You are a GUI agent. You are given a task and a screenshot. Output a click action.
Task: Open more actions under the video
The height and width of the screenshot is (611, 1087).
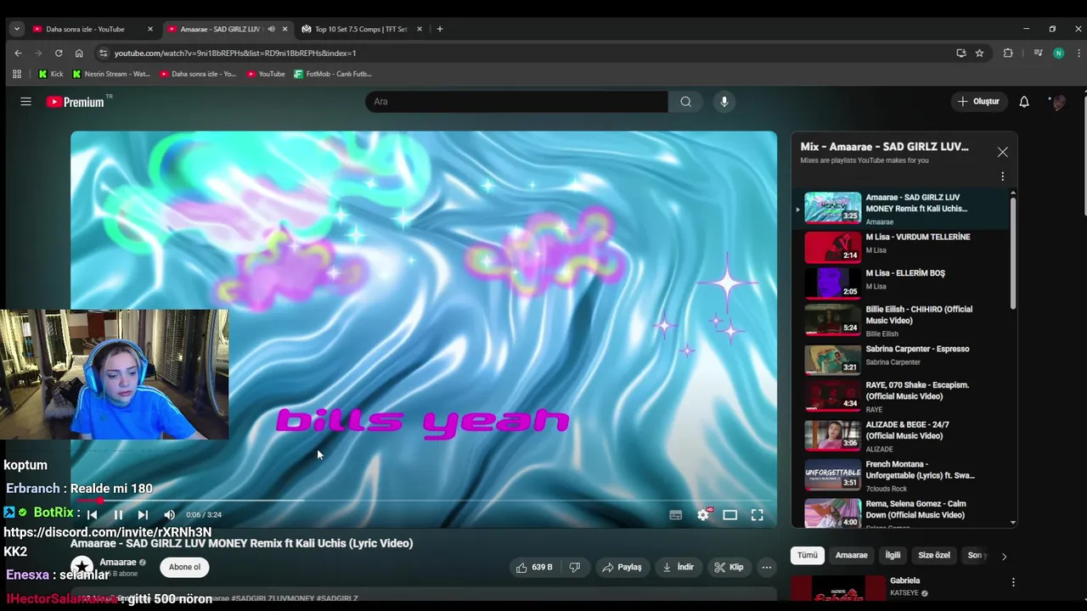click(x=767, y=567)
